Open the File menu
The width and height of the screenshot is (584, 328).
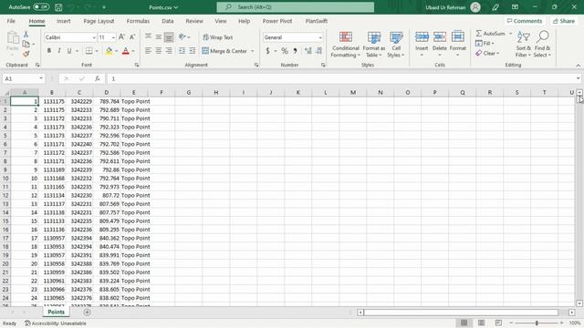[x=11, y=21]
